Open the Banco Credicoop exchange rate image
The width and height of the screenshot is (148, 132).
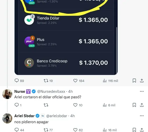click(66, 63)
